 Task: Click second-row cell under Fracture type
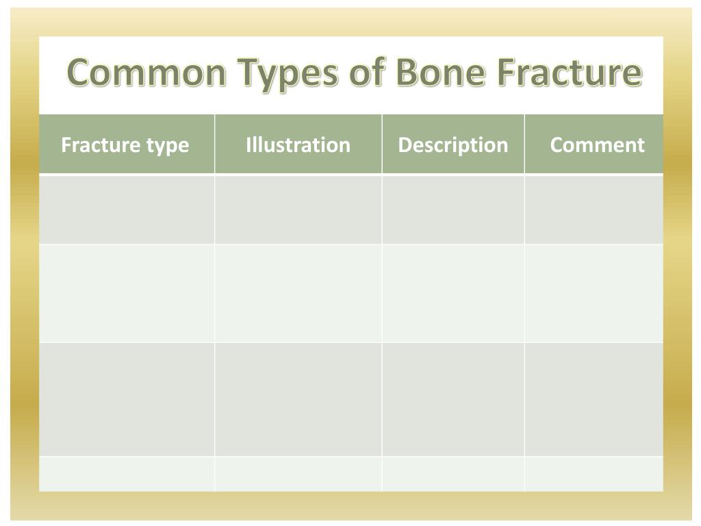click(127, 293)
